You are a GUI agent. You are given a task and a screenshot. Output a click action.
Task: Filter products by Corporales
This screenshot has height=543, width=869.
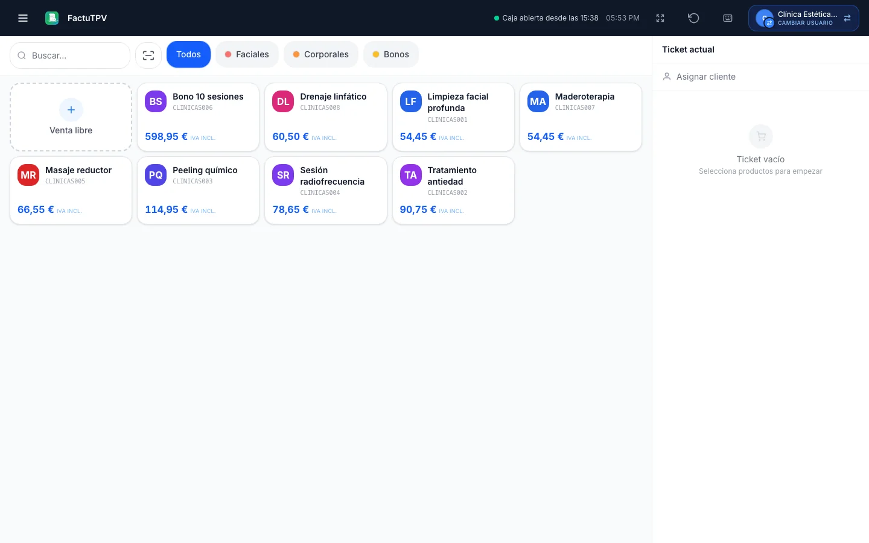coord(320,54)
